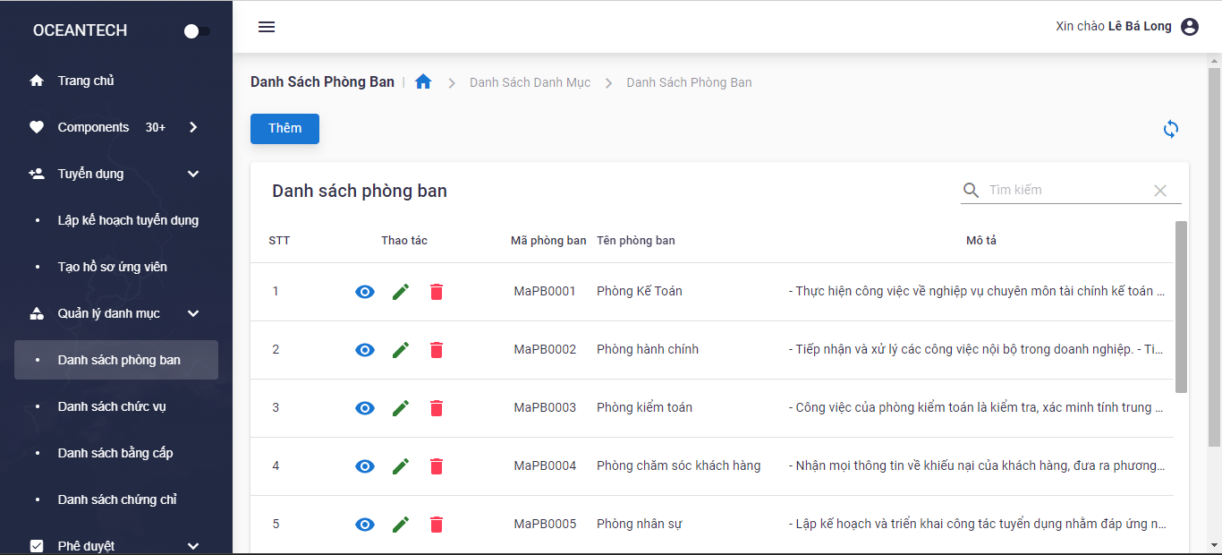Click the search magnifier icon
The width and height of the screenshot is (1222, 555).
971,190
